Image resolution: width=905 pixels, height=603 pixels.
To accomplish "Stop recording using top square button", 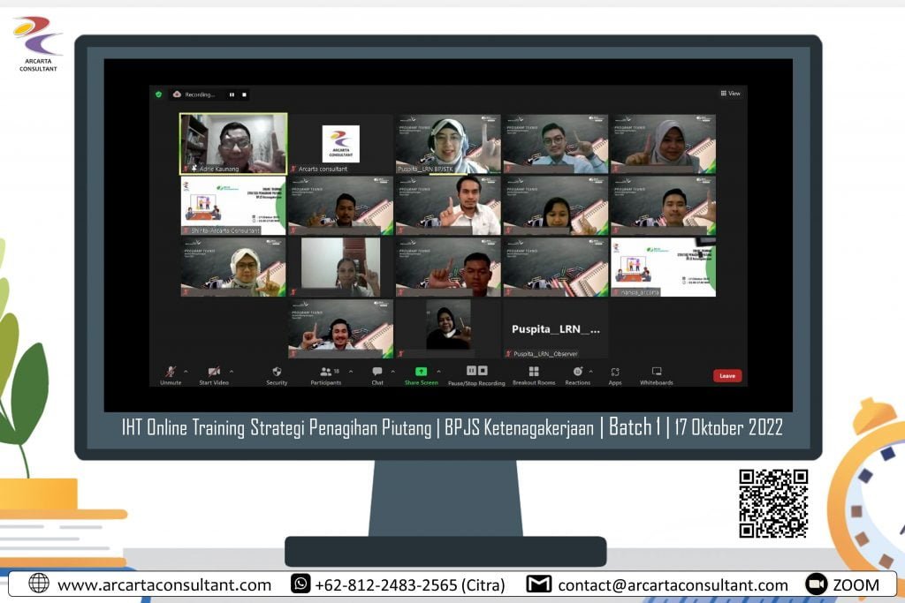I will [245, 94].
